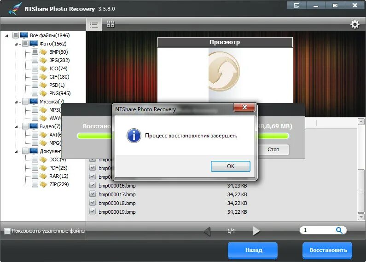Click size 34,23 KB of bmp000016.bmp
The height and width of the screenshot is (262, 366).
click(237, 186)
